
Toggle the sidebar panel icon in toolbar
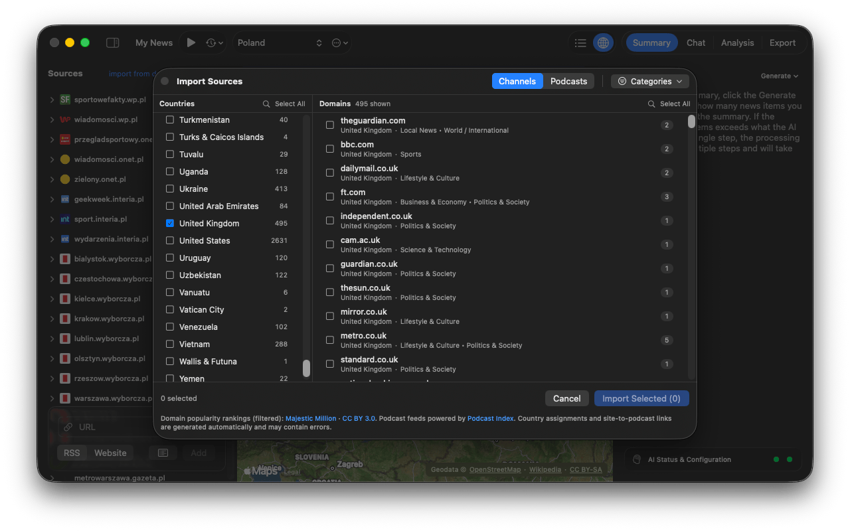point(112,42)
